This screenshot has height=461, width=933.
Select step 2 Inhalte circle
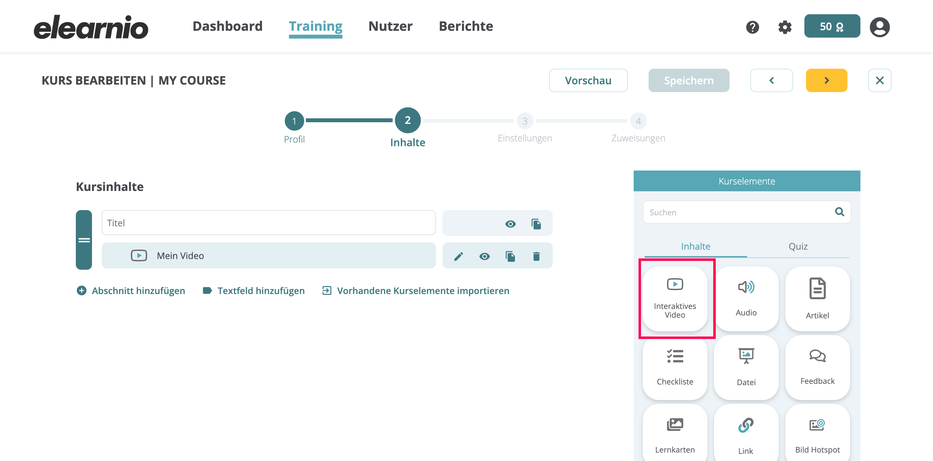click(x=408, y=120)
